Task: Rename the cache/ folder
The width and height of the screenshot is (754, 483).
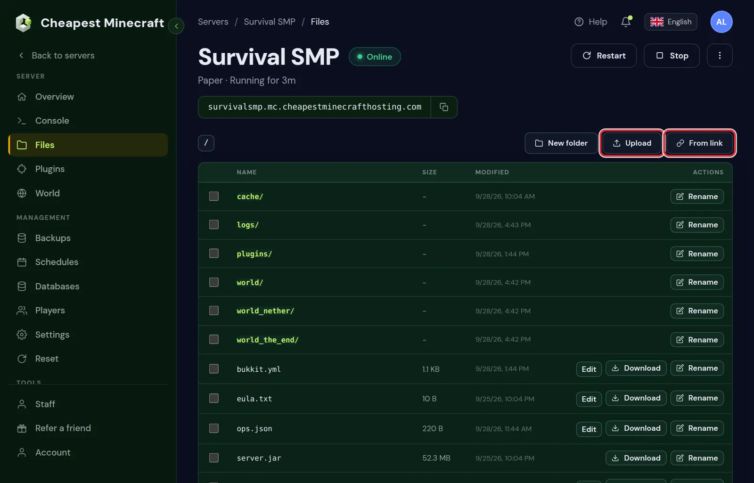Action: (x=697, y=196)
